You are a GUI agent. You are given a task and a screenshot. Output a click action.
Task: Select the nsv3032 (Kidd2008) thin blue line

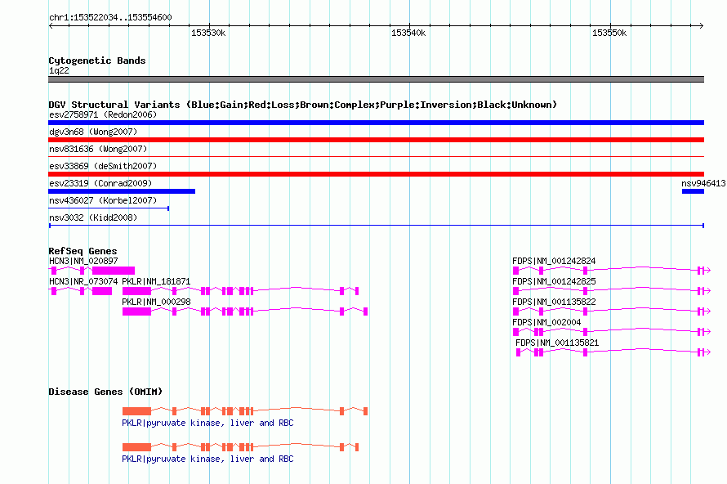pyautogui.click(x=377, y=226)
